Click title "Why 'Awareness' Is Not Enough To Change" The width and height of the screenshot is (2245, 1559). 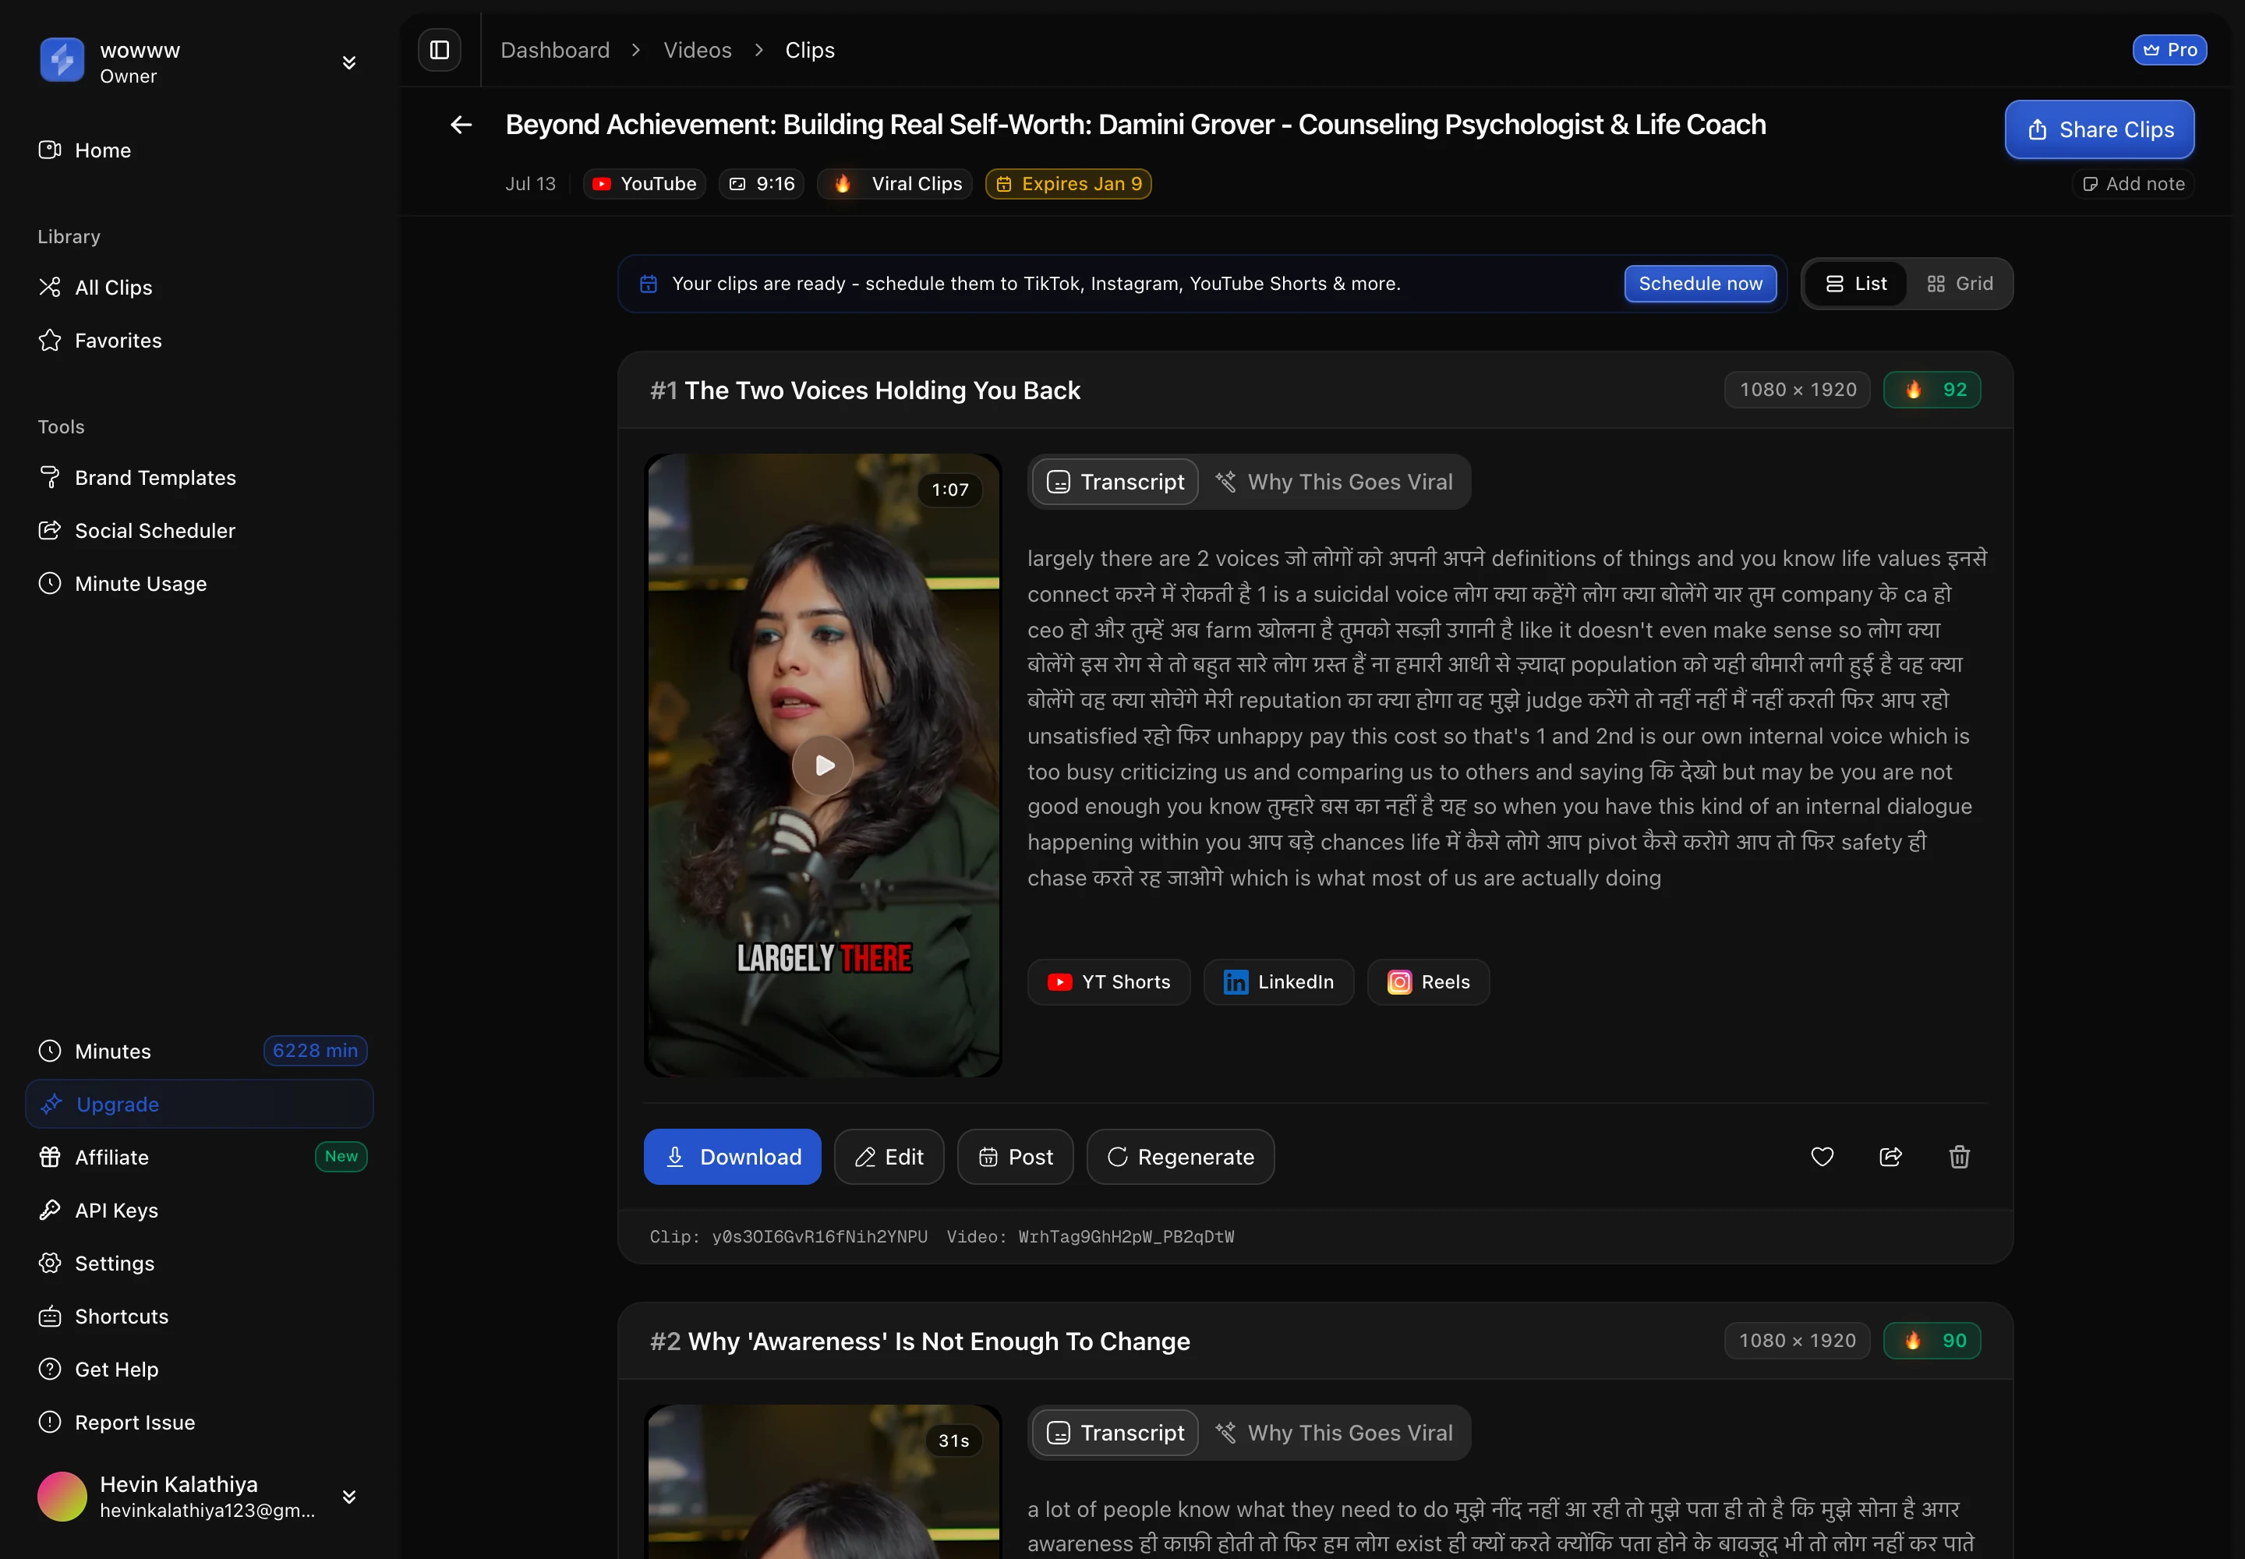(x=939, y=1342)
